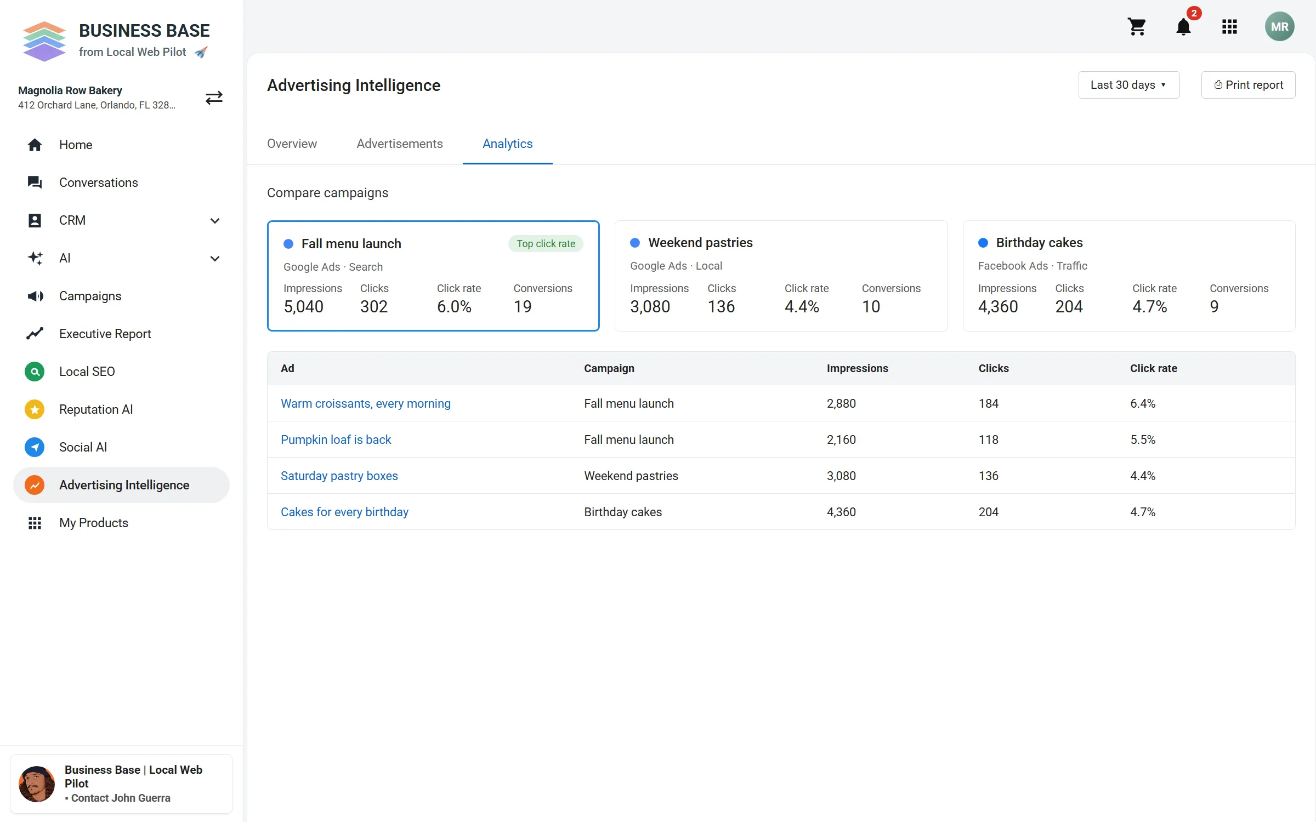Viewport: 1316px width, 822px height.
Task: Click the Top click rate badge
Action: [546, 244]
